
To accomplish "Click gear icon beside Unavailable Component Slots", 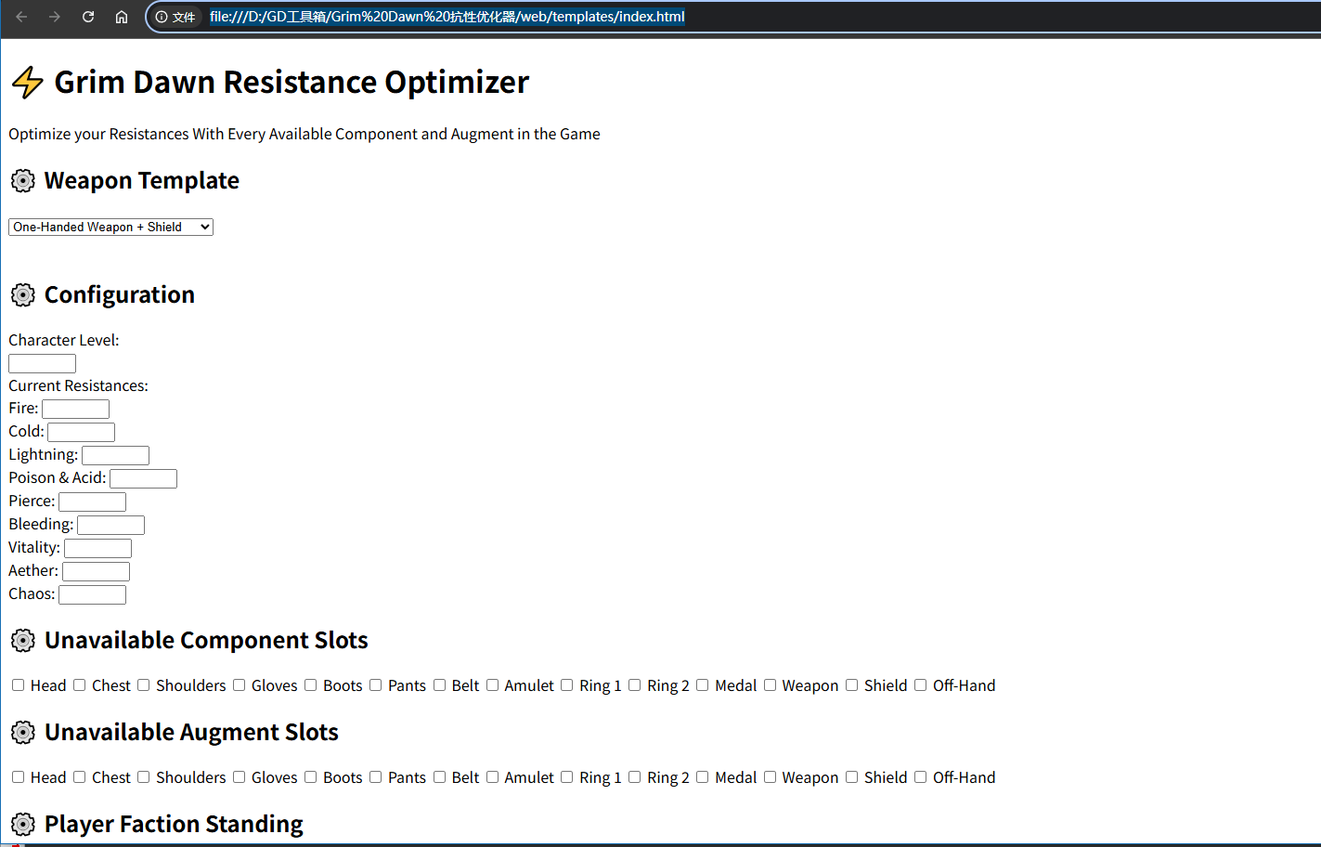I will [23, 641].
